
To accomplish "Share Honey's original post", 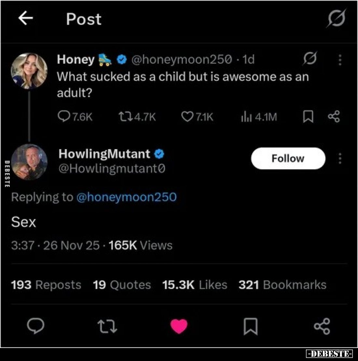I will pyautogui.click(x=334, y=117).
